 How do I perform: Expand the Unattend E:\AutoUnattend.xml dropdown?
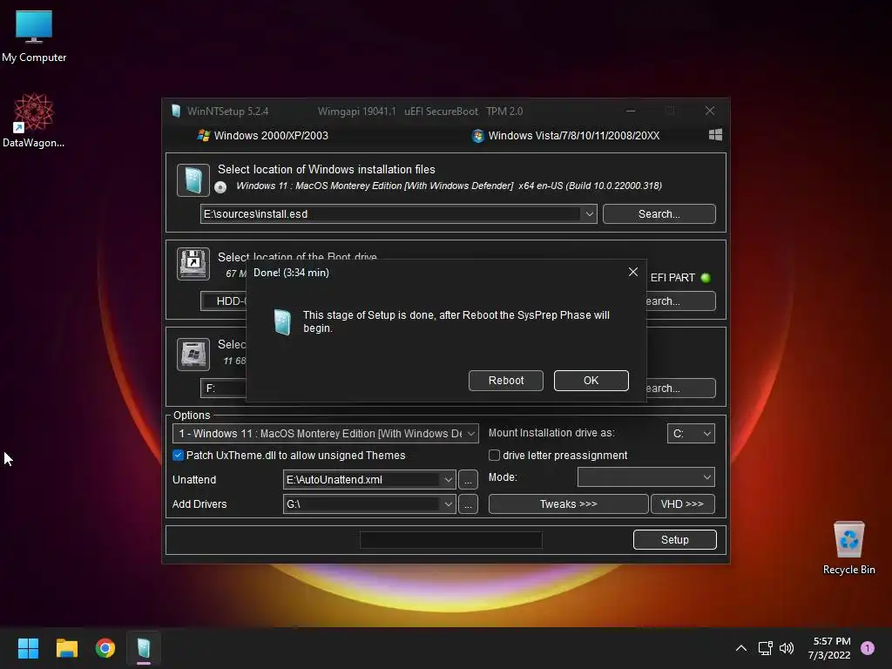click(x=449, y=480)
